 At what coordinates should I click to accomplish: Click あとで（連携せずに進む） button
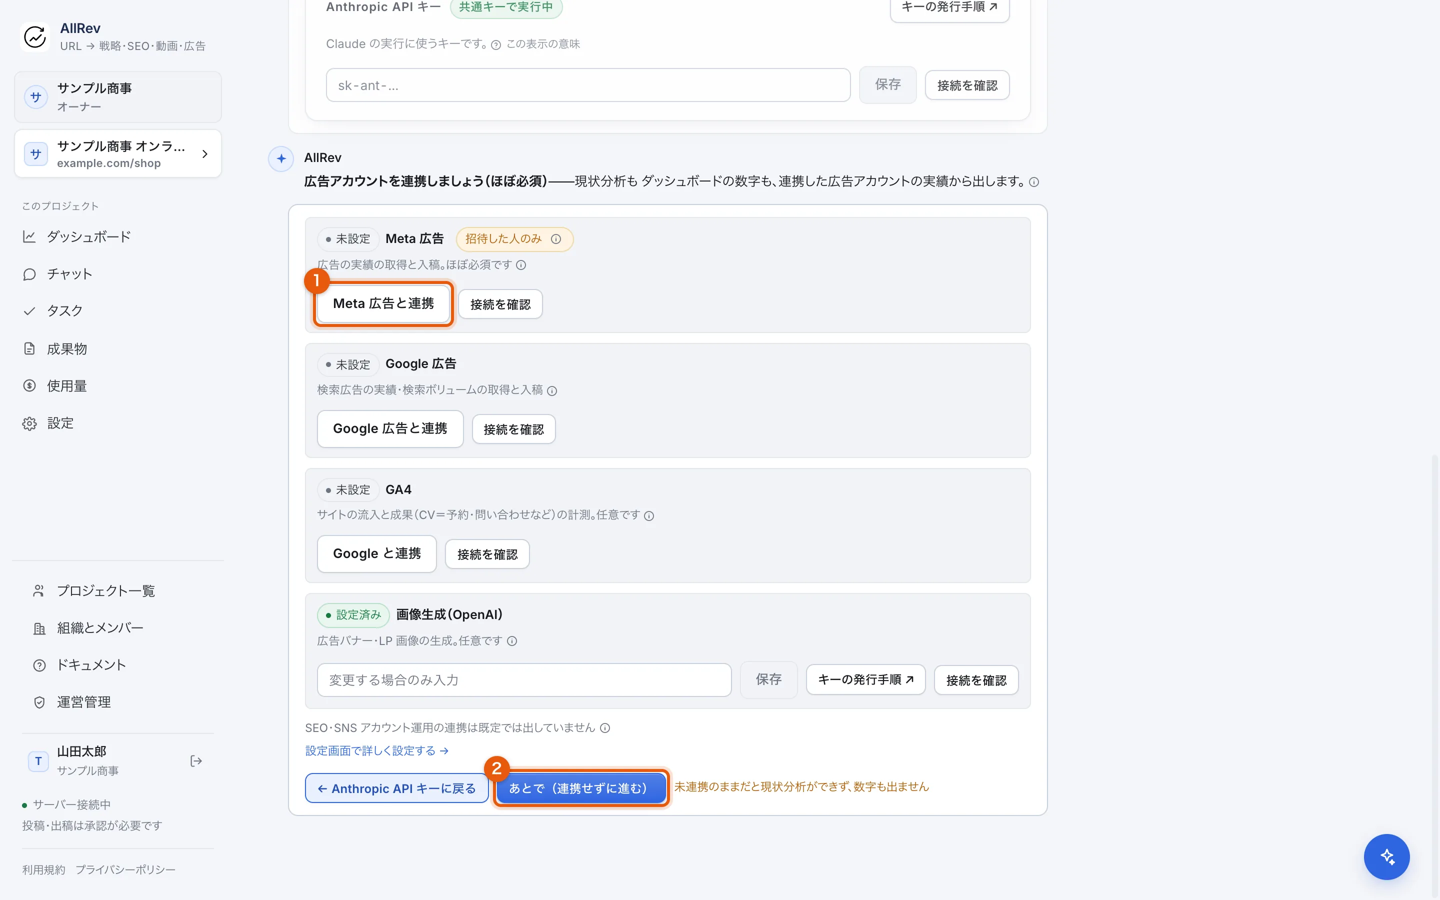581,788
